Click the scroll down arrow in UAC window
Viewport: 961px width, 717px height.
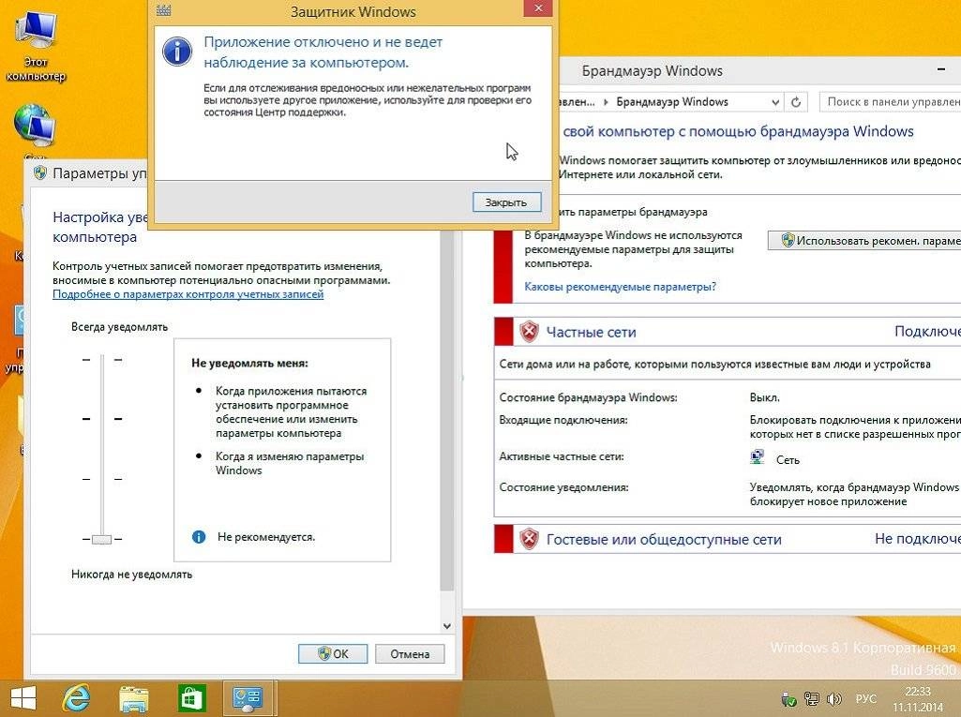point(447,626)
